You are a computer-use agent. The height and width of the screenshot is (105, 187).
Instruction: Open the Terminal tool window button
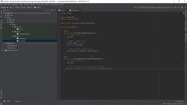(17, 101)
